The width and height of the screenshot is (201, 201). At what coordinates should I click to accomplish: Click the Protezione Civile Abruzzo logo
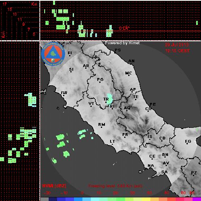click(53, 54)
